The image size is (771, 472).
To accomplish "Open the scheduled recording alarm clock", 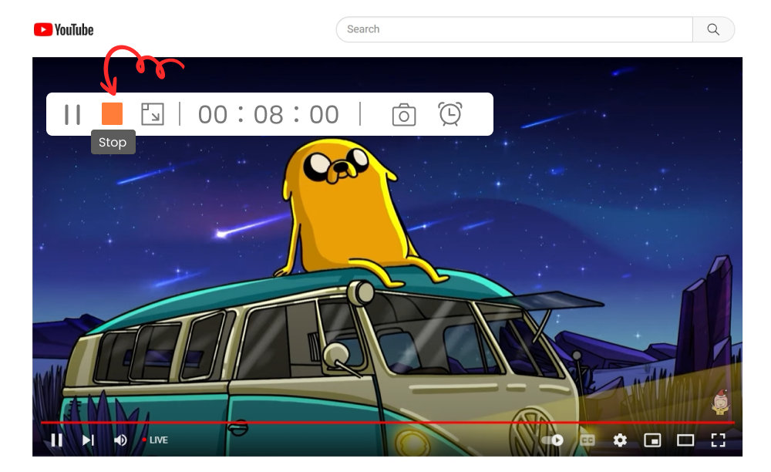I will [450, 114].
